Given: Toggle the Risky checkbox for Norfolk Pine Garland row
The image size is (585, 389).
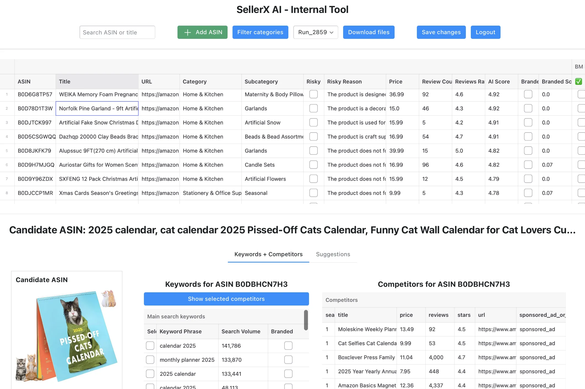Looking at the screenshot, I should [x=313, y=108].
